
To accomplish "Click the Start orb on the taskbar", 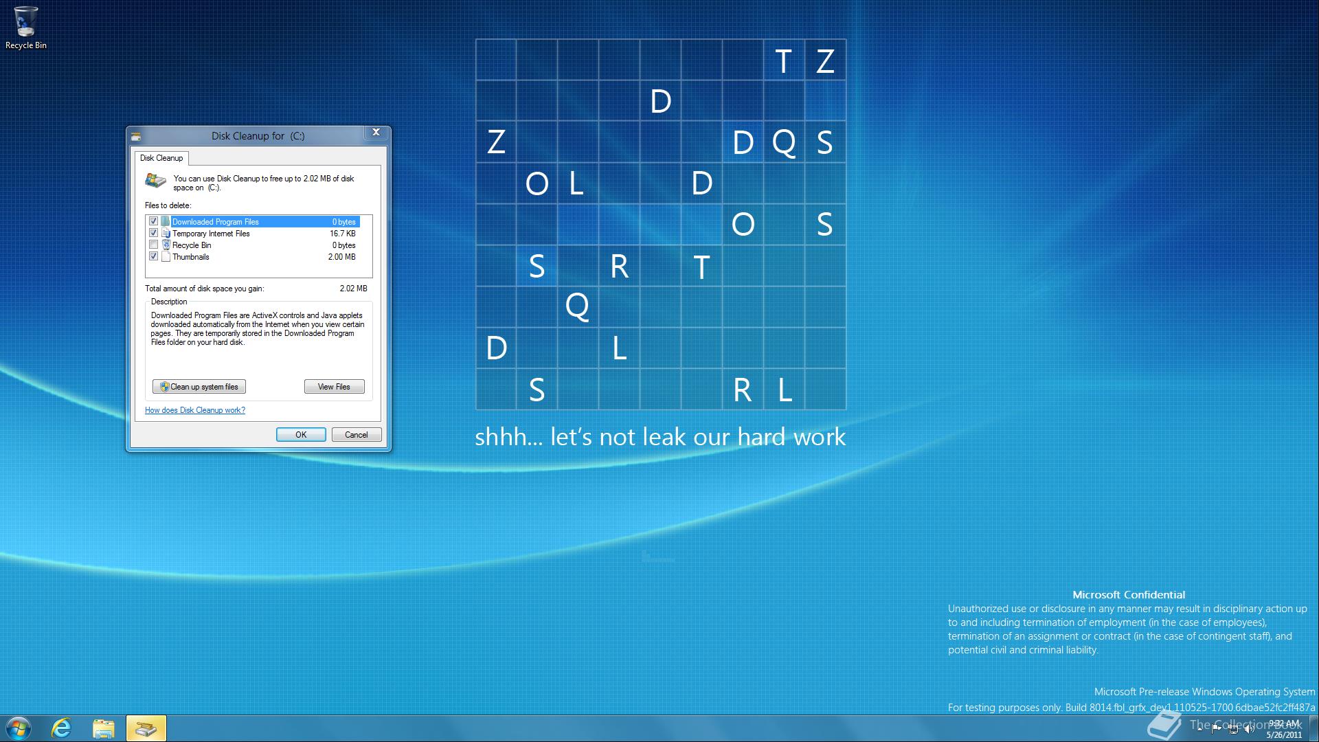I will 19,728.
